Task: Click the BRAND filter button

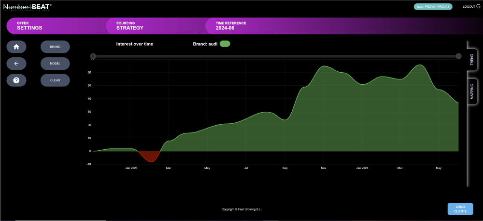Action: (55, 47)
